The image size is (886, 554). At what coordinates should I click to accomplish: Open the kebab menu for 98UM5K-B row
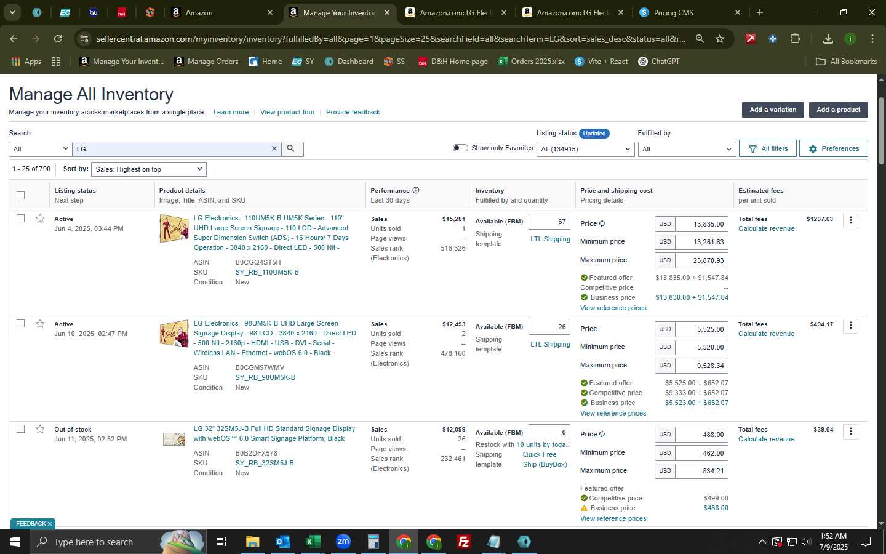851,326
